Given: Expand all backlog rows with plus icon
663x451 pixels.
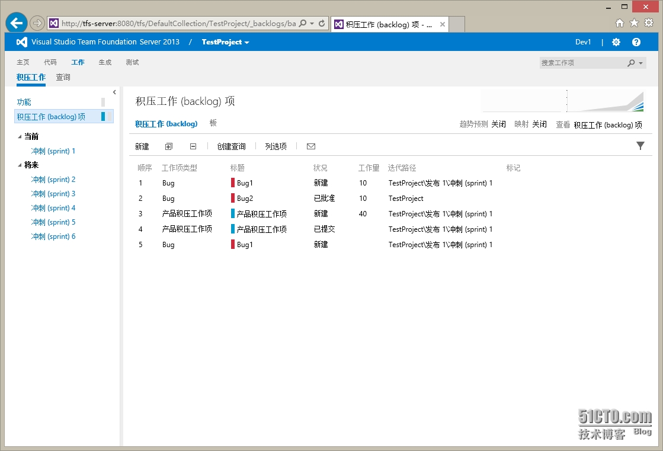Looking at the screenshot, I should [x=169, y=146].
